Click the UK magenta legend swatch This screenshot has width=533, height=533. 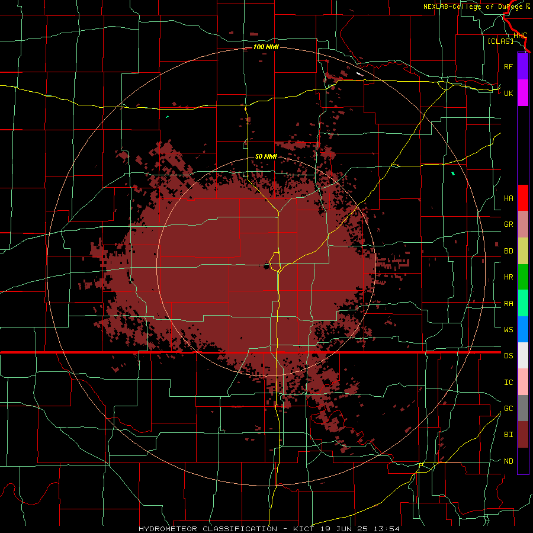(523, 93)
